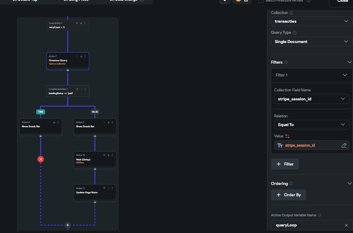The width and height of the screenshot is (353, 233).
Task: Click the green TRUE branch label
Action: pyautogui.click(x=41, y=112)
